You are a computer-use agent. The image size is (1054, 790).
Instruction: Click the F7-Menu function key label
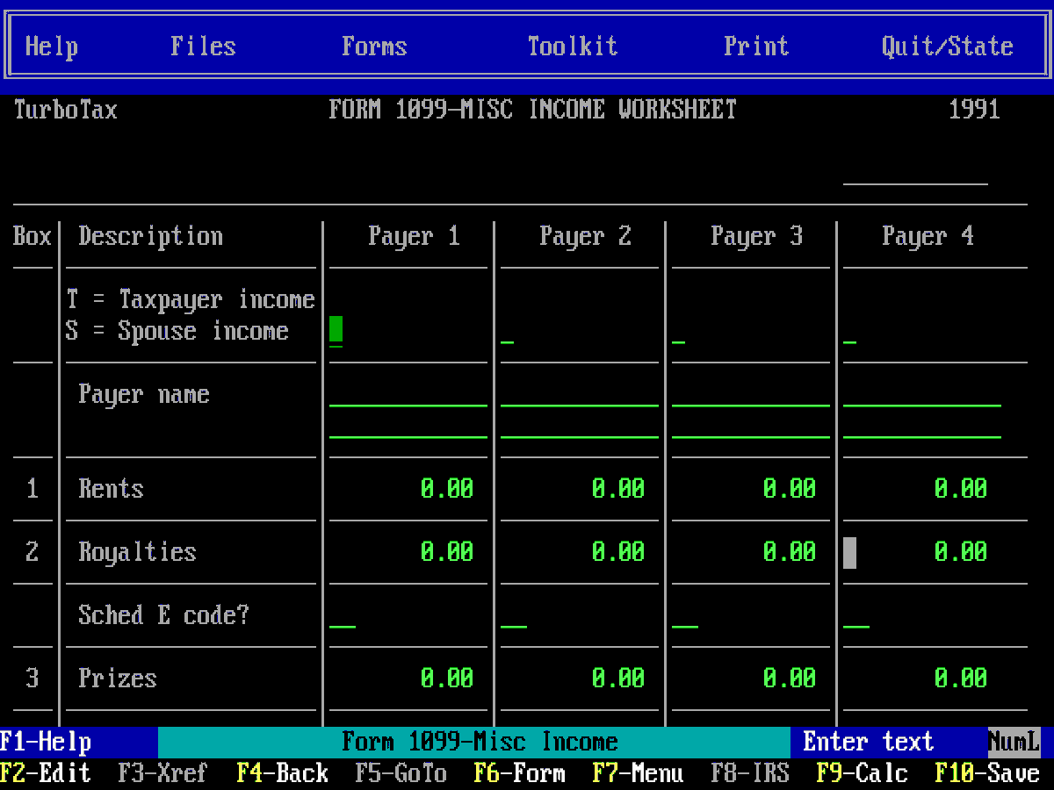click(638, 773)
